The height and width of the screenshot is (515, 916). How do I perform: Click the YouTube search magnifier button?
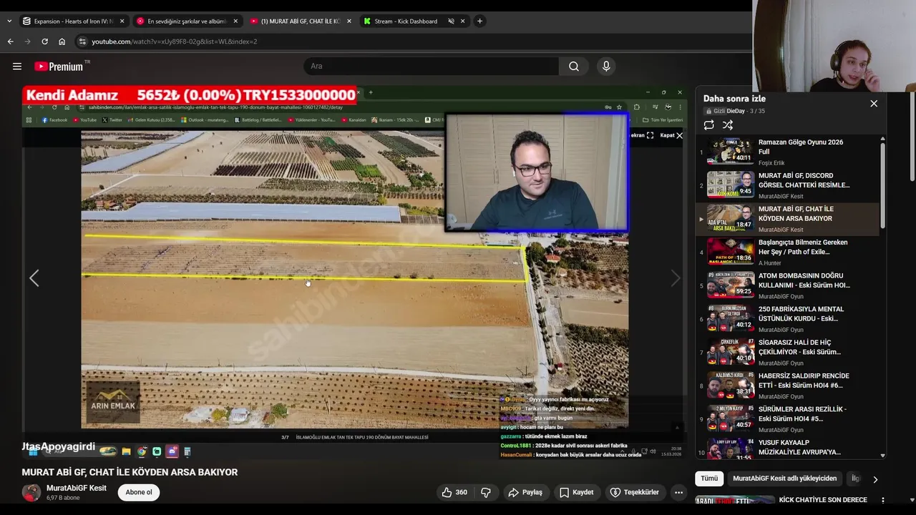coord(574,67)
